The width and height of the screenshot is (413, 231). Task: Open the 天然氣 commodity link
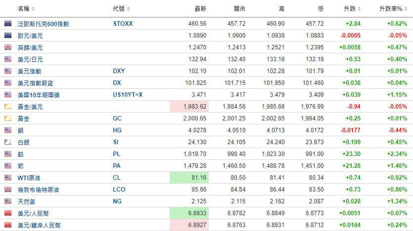[x=26, y=201]
